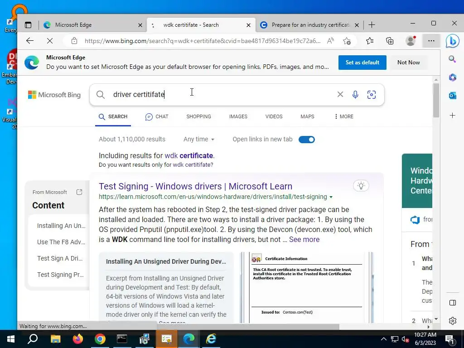Click See more in result snippet
464x348 pixels.
click(x=304, y=239)
